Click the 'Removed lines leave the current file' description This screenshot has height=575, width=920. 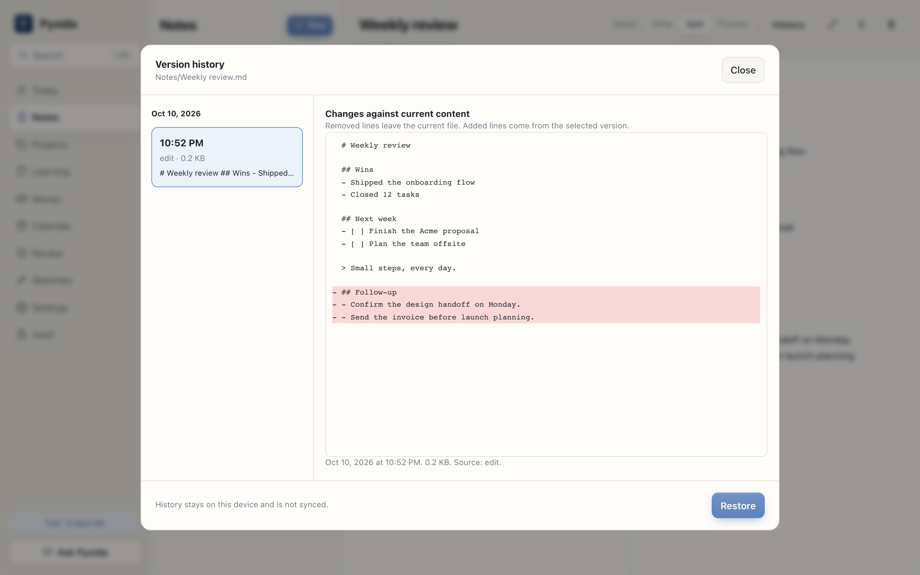[477, 126]
